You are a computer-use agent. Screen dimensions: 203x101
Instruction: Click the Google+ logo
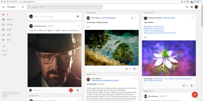(x=12, y=7)
